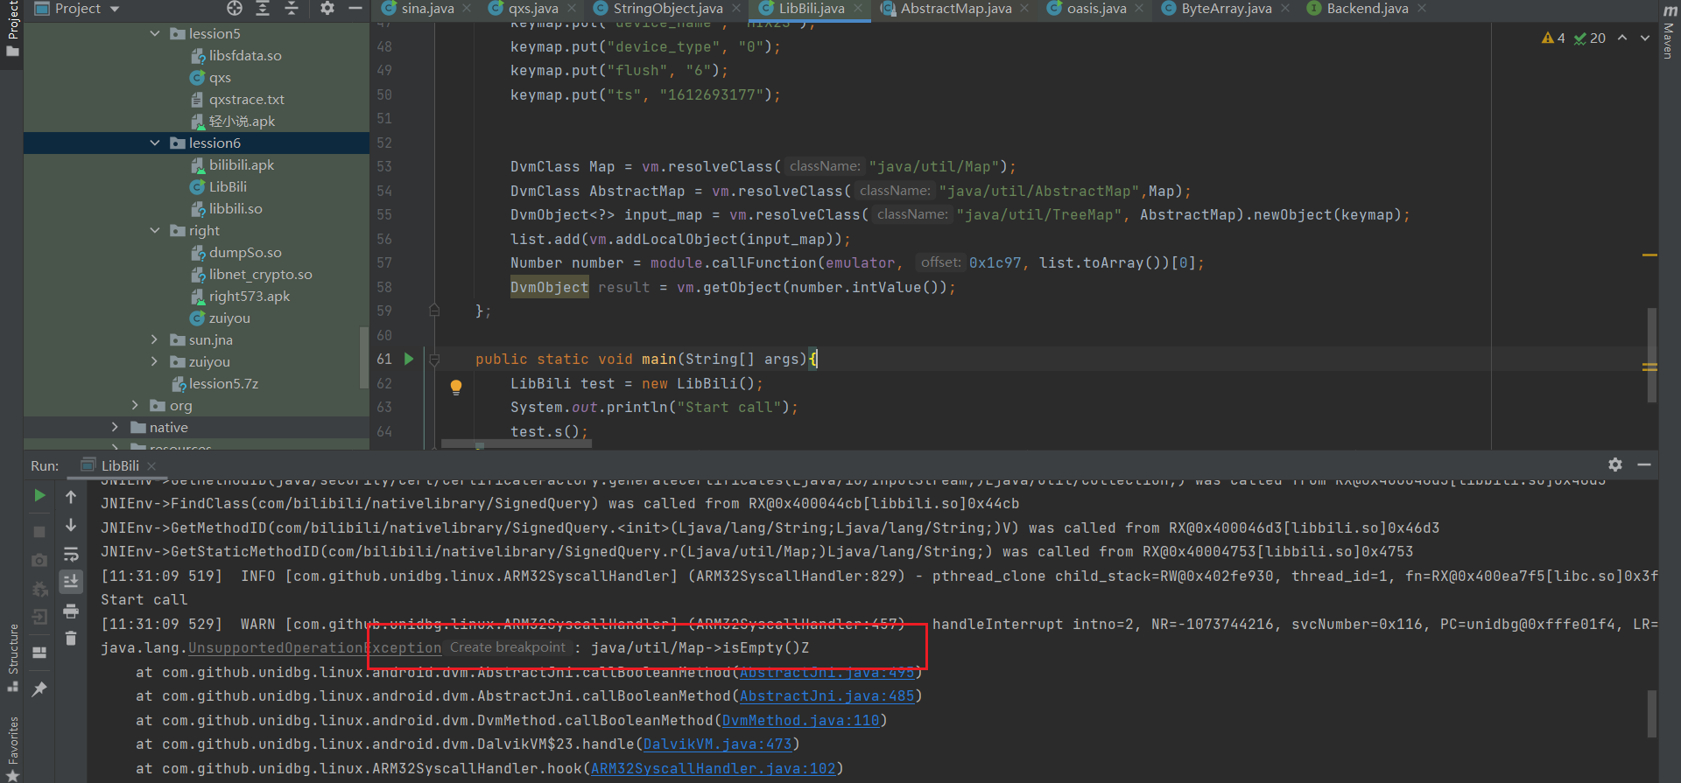Hide the Project tool window
This screenshot has height=783, width=1681.
[355, 9]
